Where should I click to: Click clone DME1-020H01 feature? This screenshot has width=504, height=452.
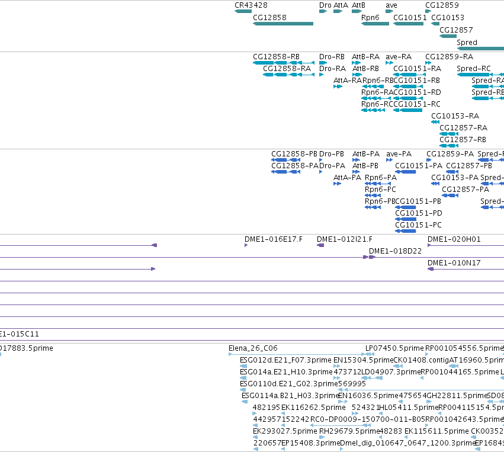point(466,245)
